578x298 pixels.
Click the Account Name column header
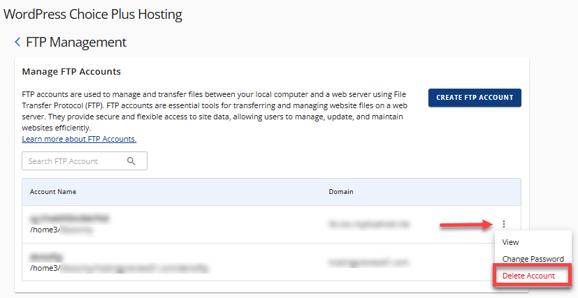pyautogui.click(x=53, y=191)
